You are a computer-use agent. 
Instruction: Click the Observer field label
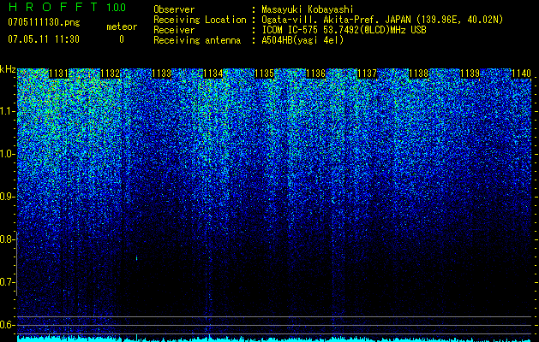pyautogui.click(x=174, y=9)
